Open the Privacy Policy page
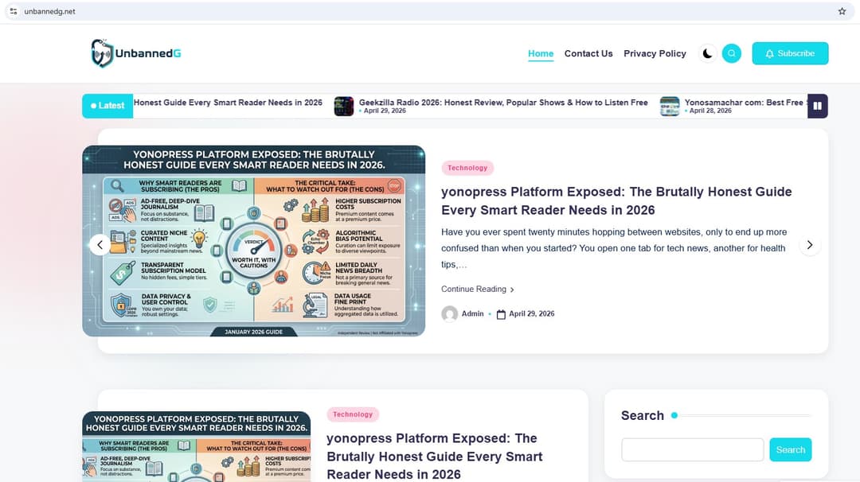 (655, 53)
